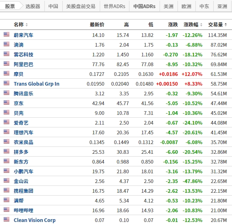Open the 亚洲 tab
This screenshot has height=224, width=232.
(x=222, y=6)
